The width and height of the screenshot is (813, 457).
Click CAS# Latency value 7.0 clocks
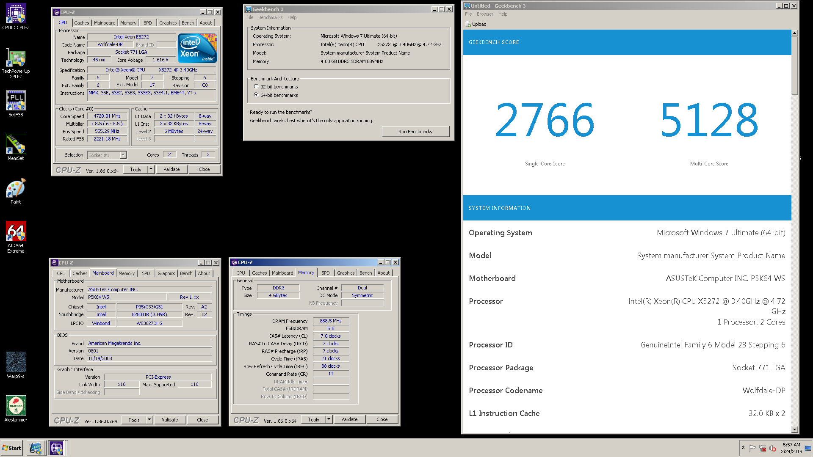331,336
